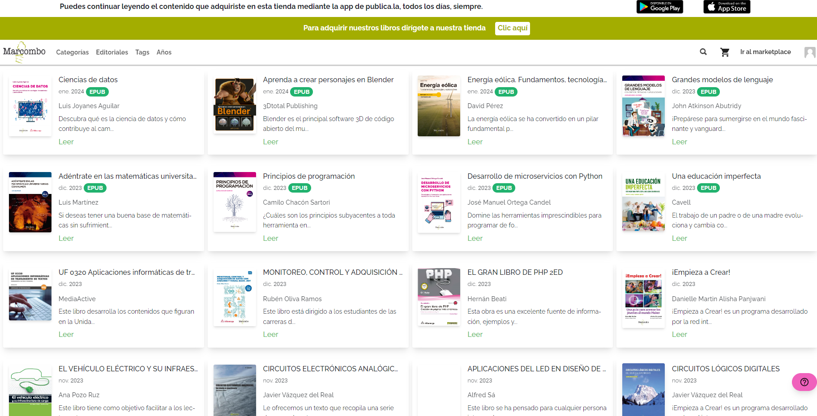
Task: Select the PHP book cover image
Action: click(439, 297)
